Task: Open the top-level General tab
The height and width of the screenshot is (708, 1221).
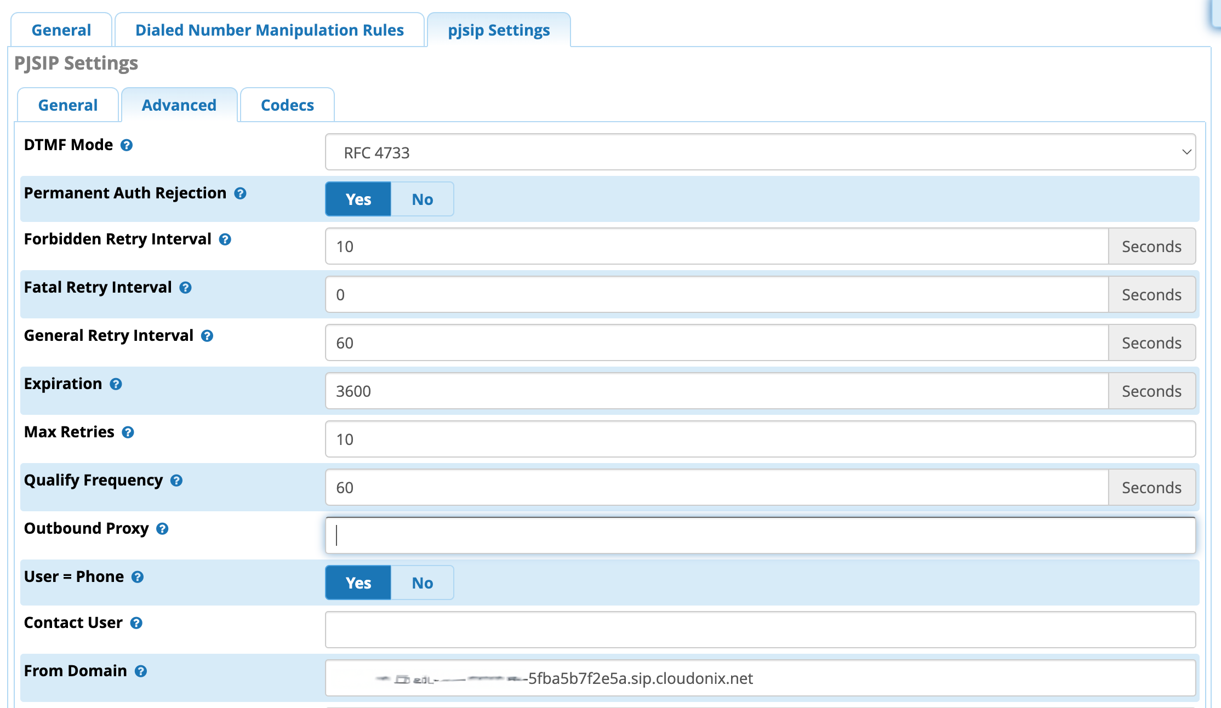Action: pyautogui.click(x=61, y=30)
